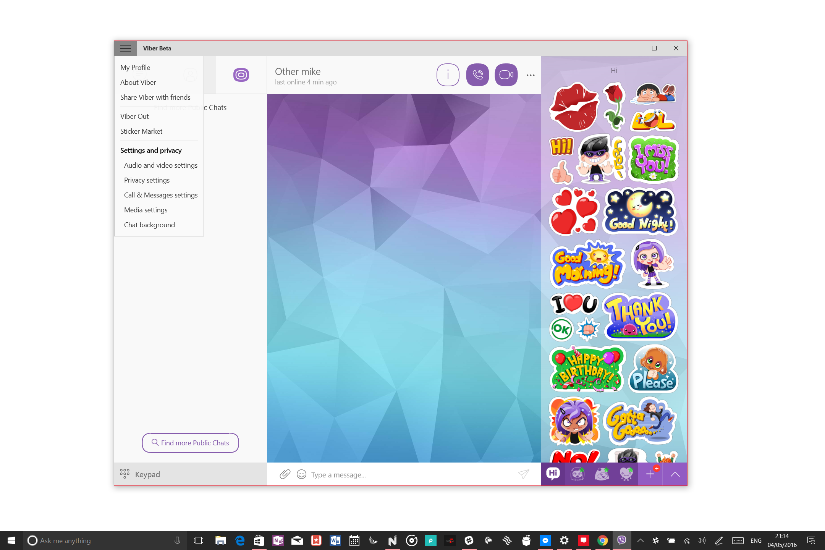The image size is (825, 550).
Task: Click the more options ellipsis icon
Action: (531, 74)
